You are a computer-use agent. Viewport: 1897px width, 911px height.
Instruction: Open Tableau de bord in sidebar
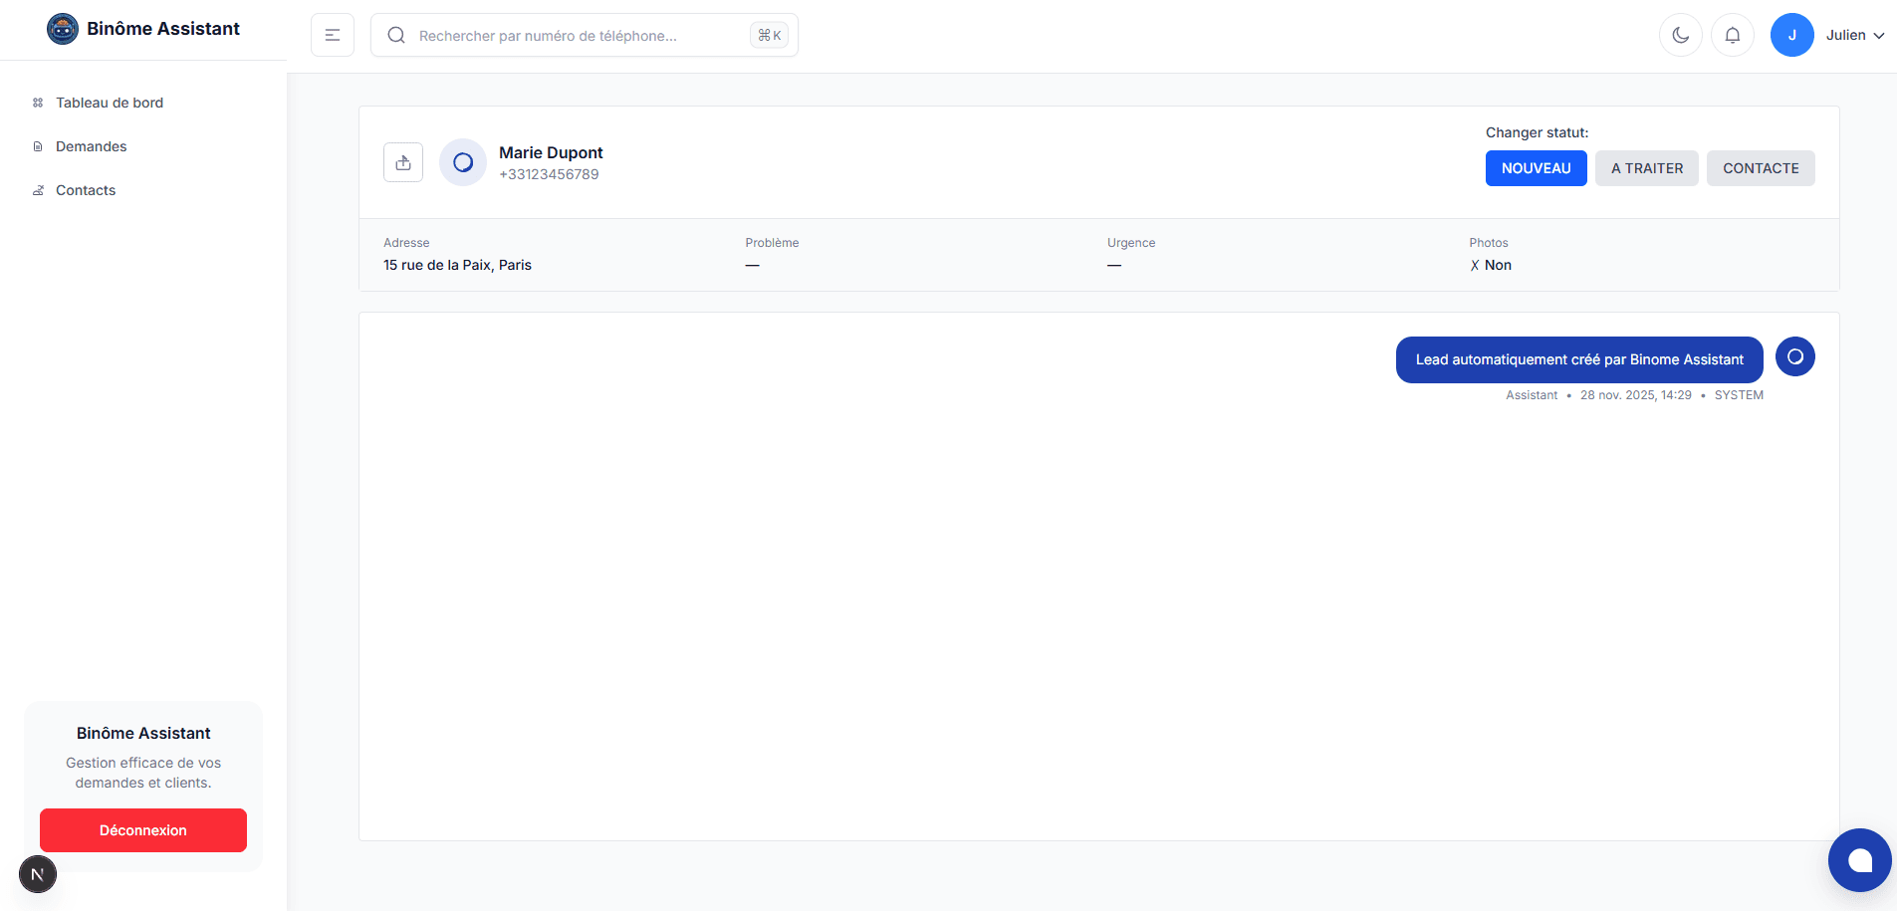[109, 103]
